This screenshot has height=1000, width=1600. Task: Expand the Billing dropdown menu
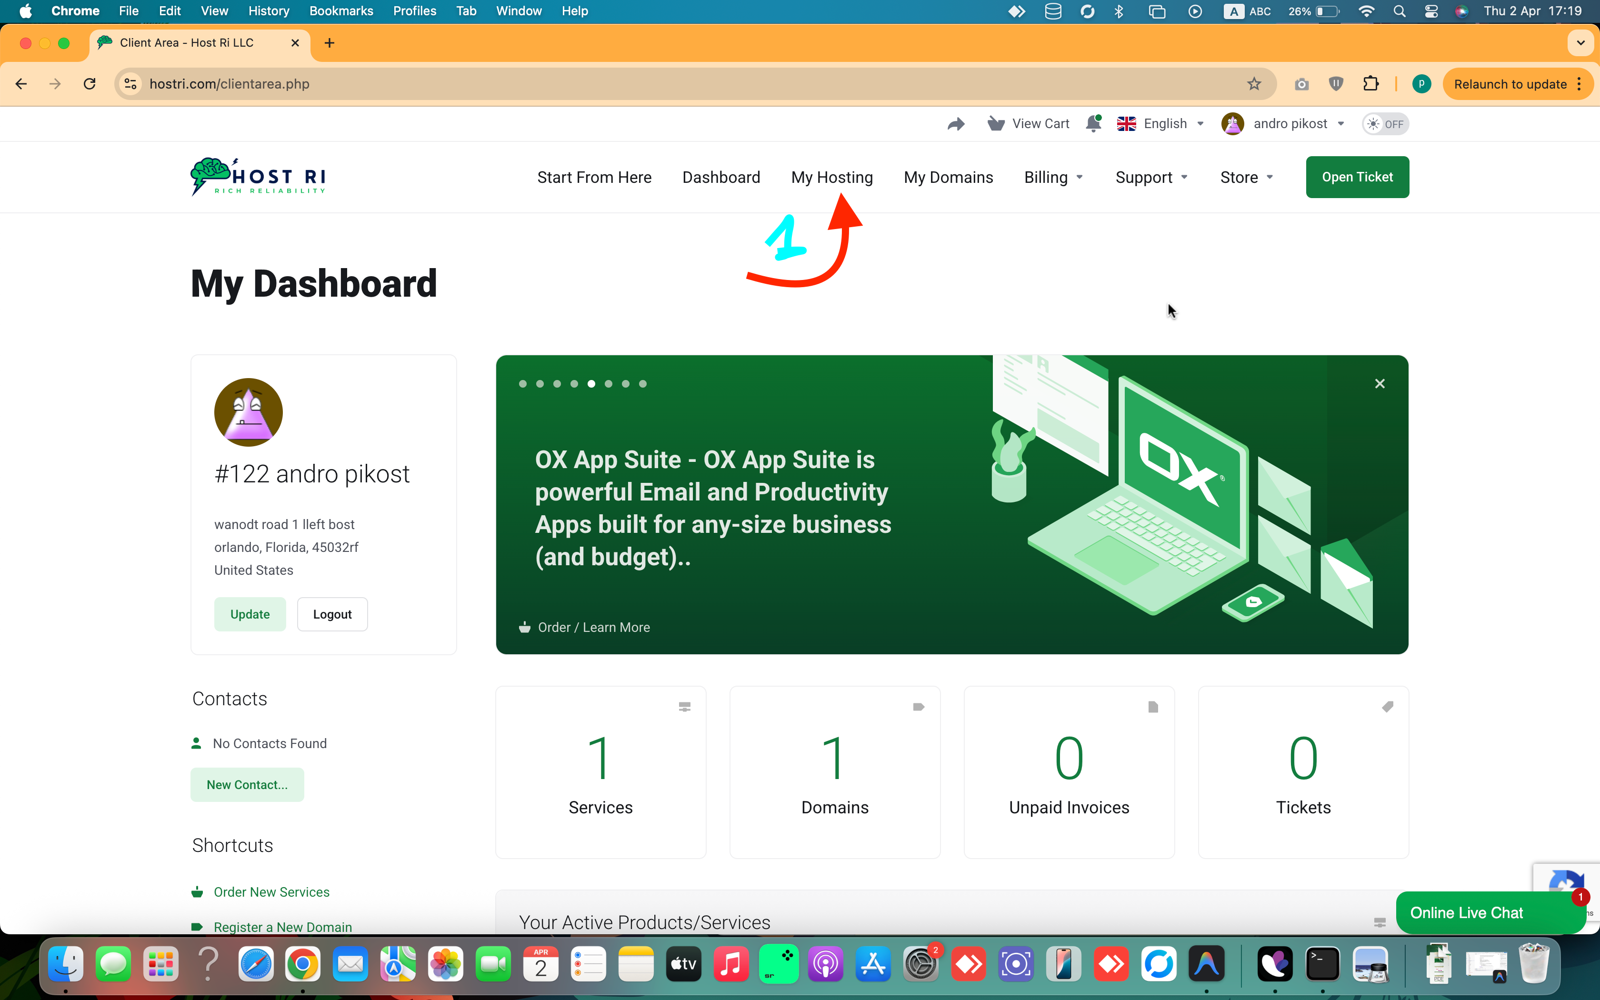(x=1053, y=177)
